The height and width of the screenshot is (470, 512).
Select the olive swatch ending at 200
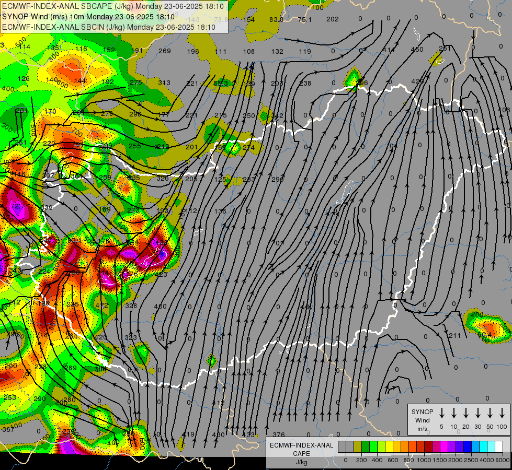point(358,447)
